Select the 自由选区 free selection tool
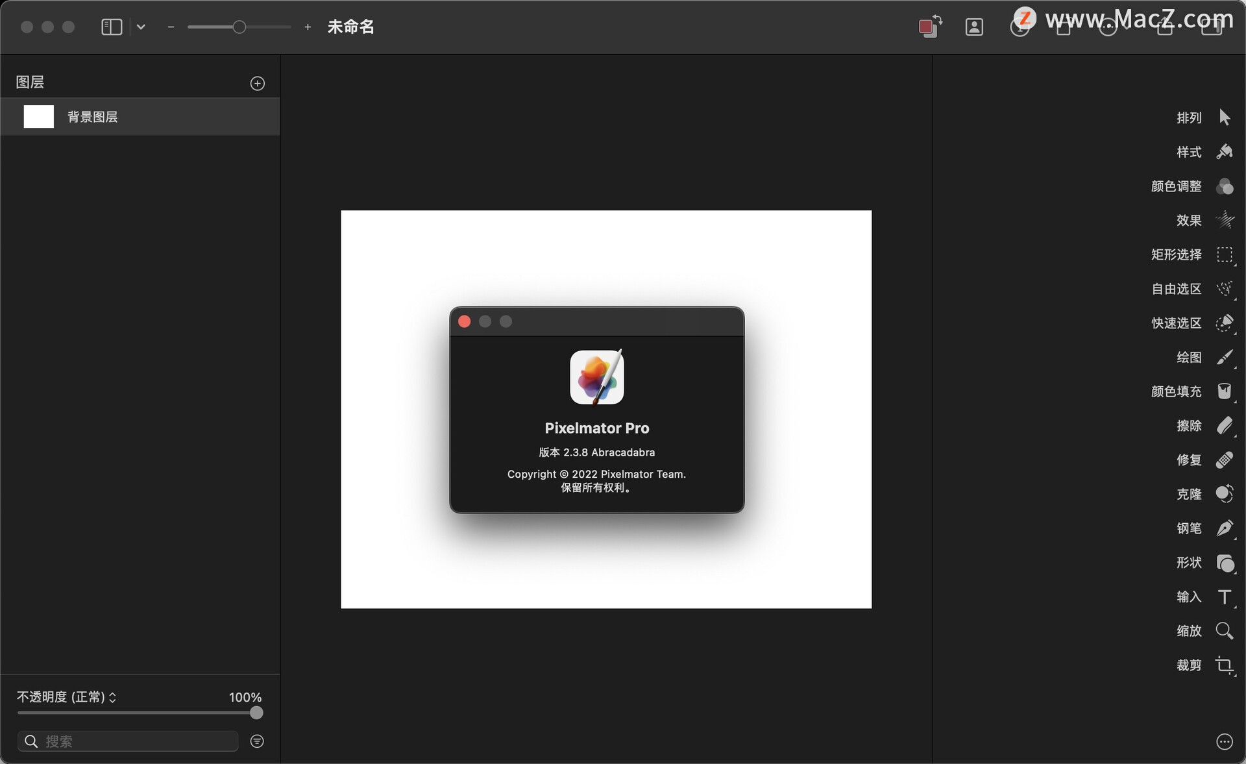Image resolution: width=1246 pixels, height=764 pixels. point(1224,289)
